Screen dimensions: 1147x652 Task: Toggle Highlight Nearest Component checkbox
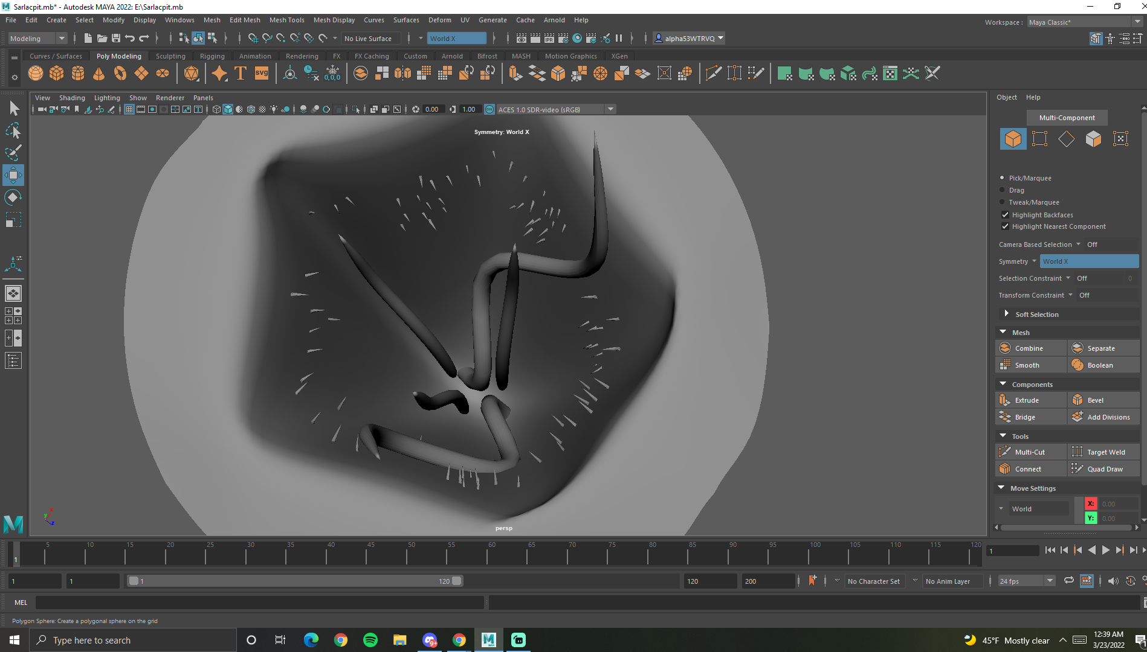click(1005, 226)
